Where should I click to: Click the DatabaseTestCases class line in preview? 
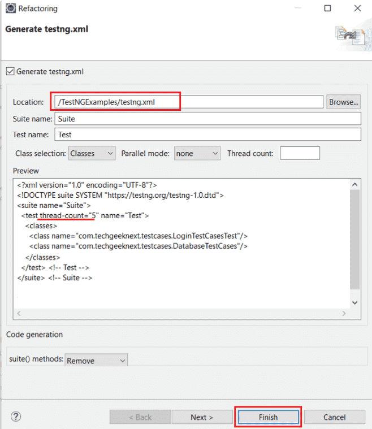pyautogui.click(x=139, y=246)
